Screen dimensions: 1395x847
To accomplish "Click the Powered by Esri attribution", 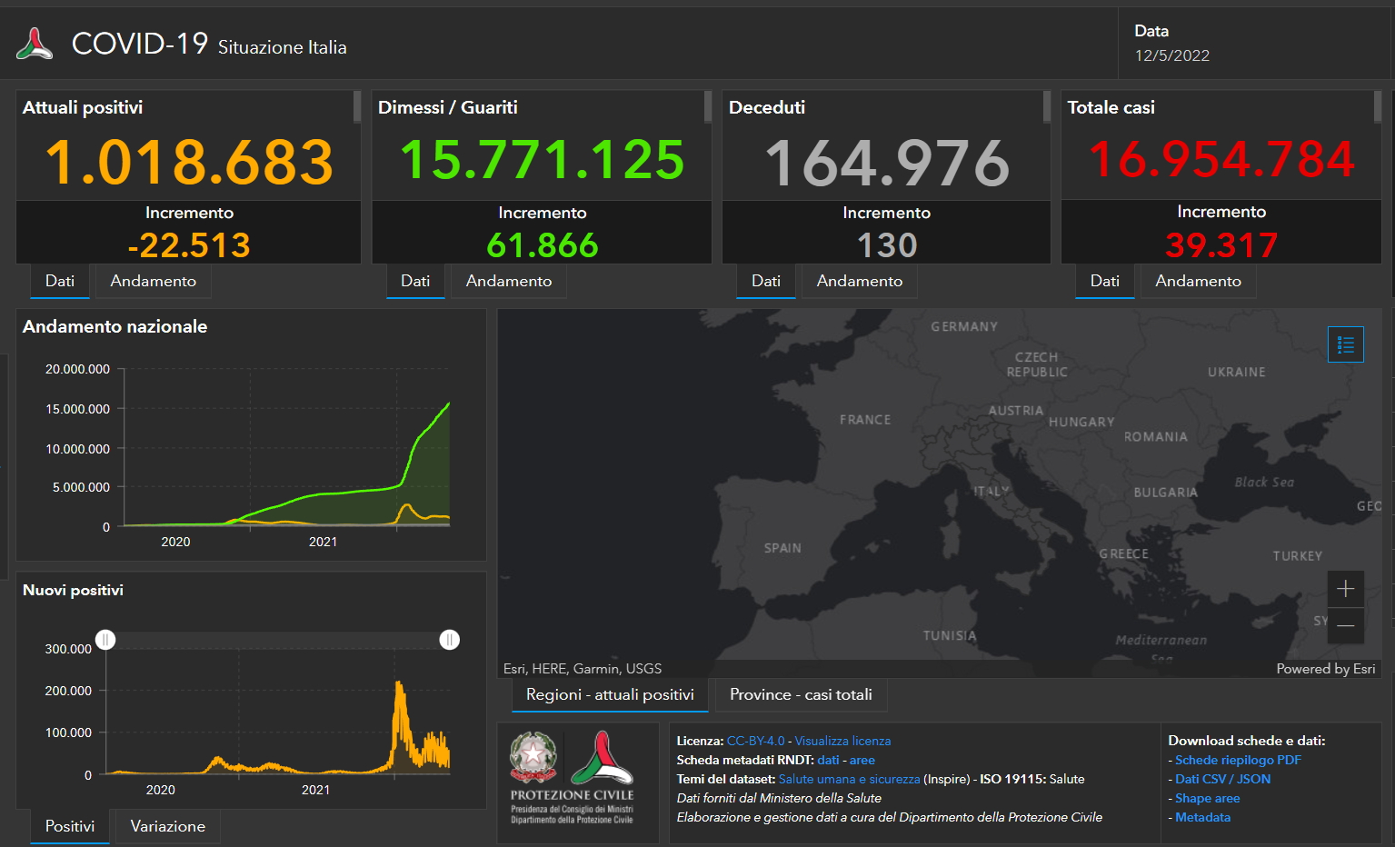I will point(1326,669).
